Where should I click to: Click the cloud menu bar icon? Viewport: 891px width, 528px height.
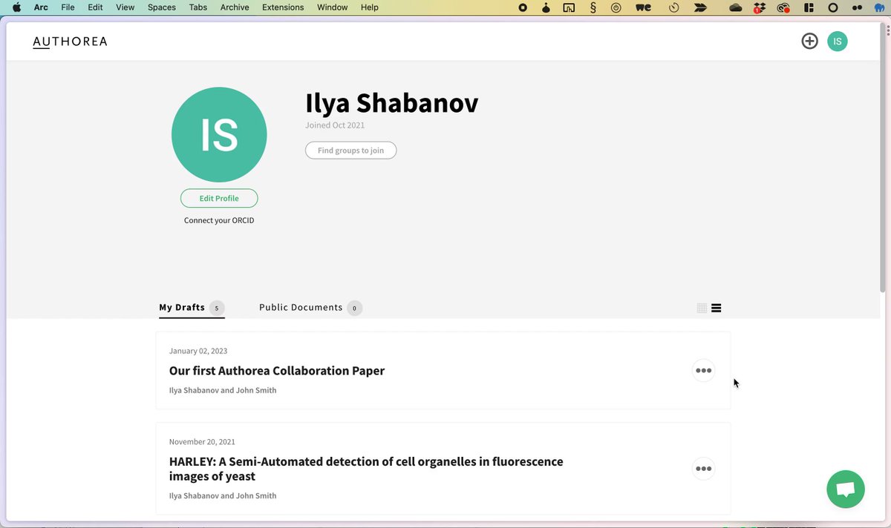[x=736, y=7]
